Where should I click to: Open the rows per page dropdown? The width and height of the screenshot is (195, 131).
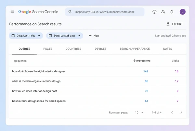pos(139,113)
